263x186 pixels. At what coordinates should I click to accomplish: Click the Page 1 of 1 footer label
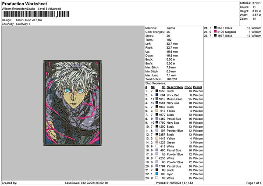pyautogui.click(x=254, y=183)
